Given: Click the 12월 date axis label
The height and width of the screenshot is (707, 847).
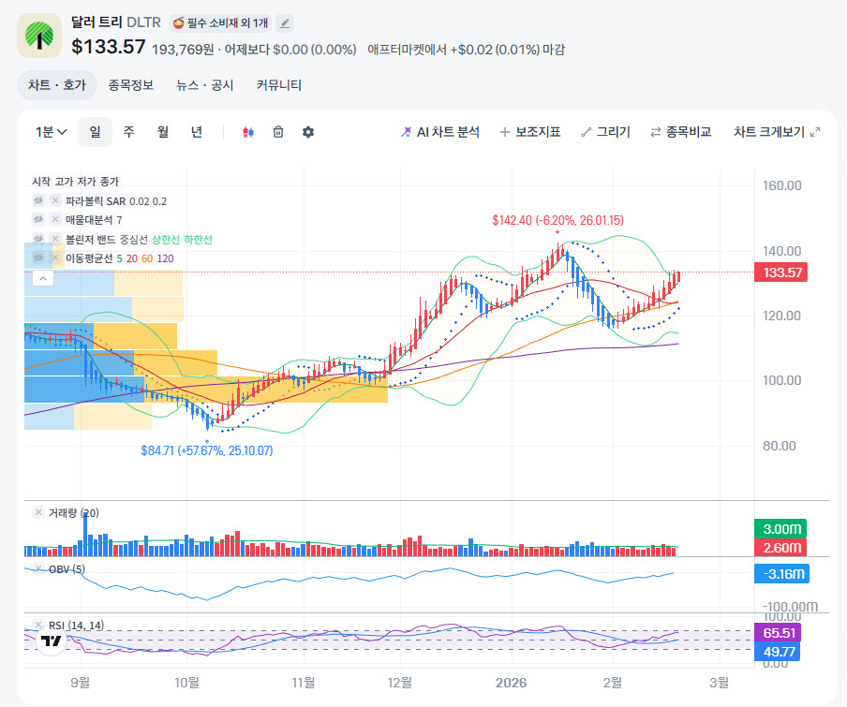Looking at the screenshot, I should coord(400,683).
